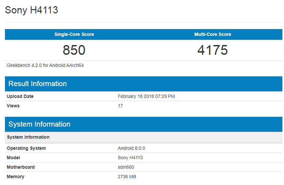
Task: Select 'Sony H4113' in the Model row
Action: pyautogui.click(x=130, y=158)
